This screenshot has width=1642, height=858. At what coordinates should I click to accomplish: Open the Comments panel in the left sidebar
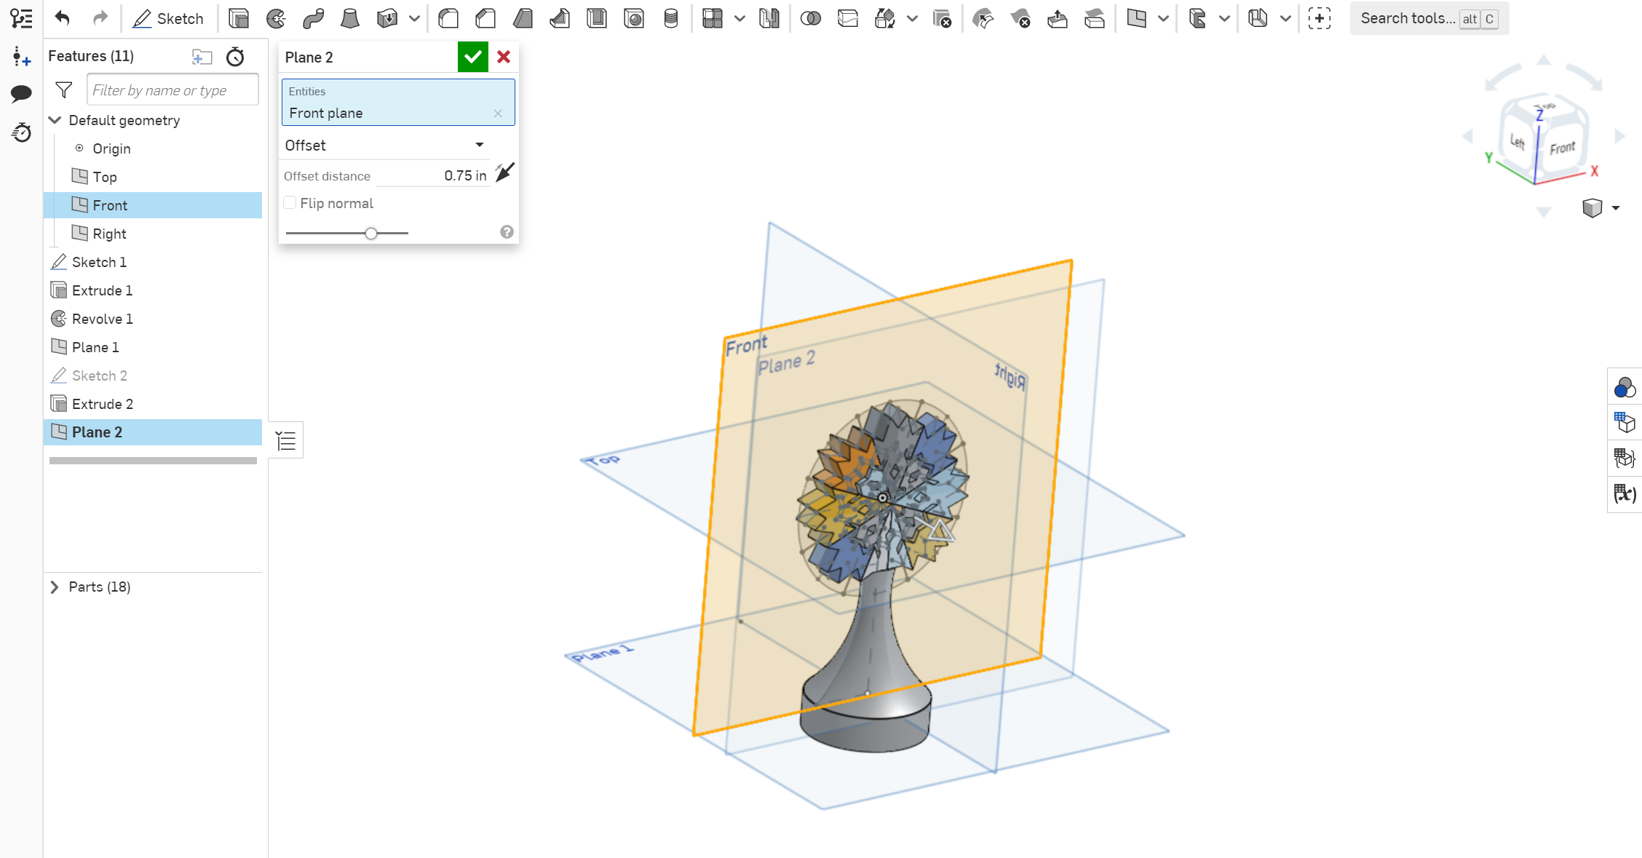pos(21,93)
